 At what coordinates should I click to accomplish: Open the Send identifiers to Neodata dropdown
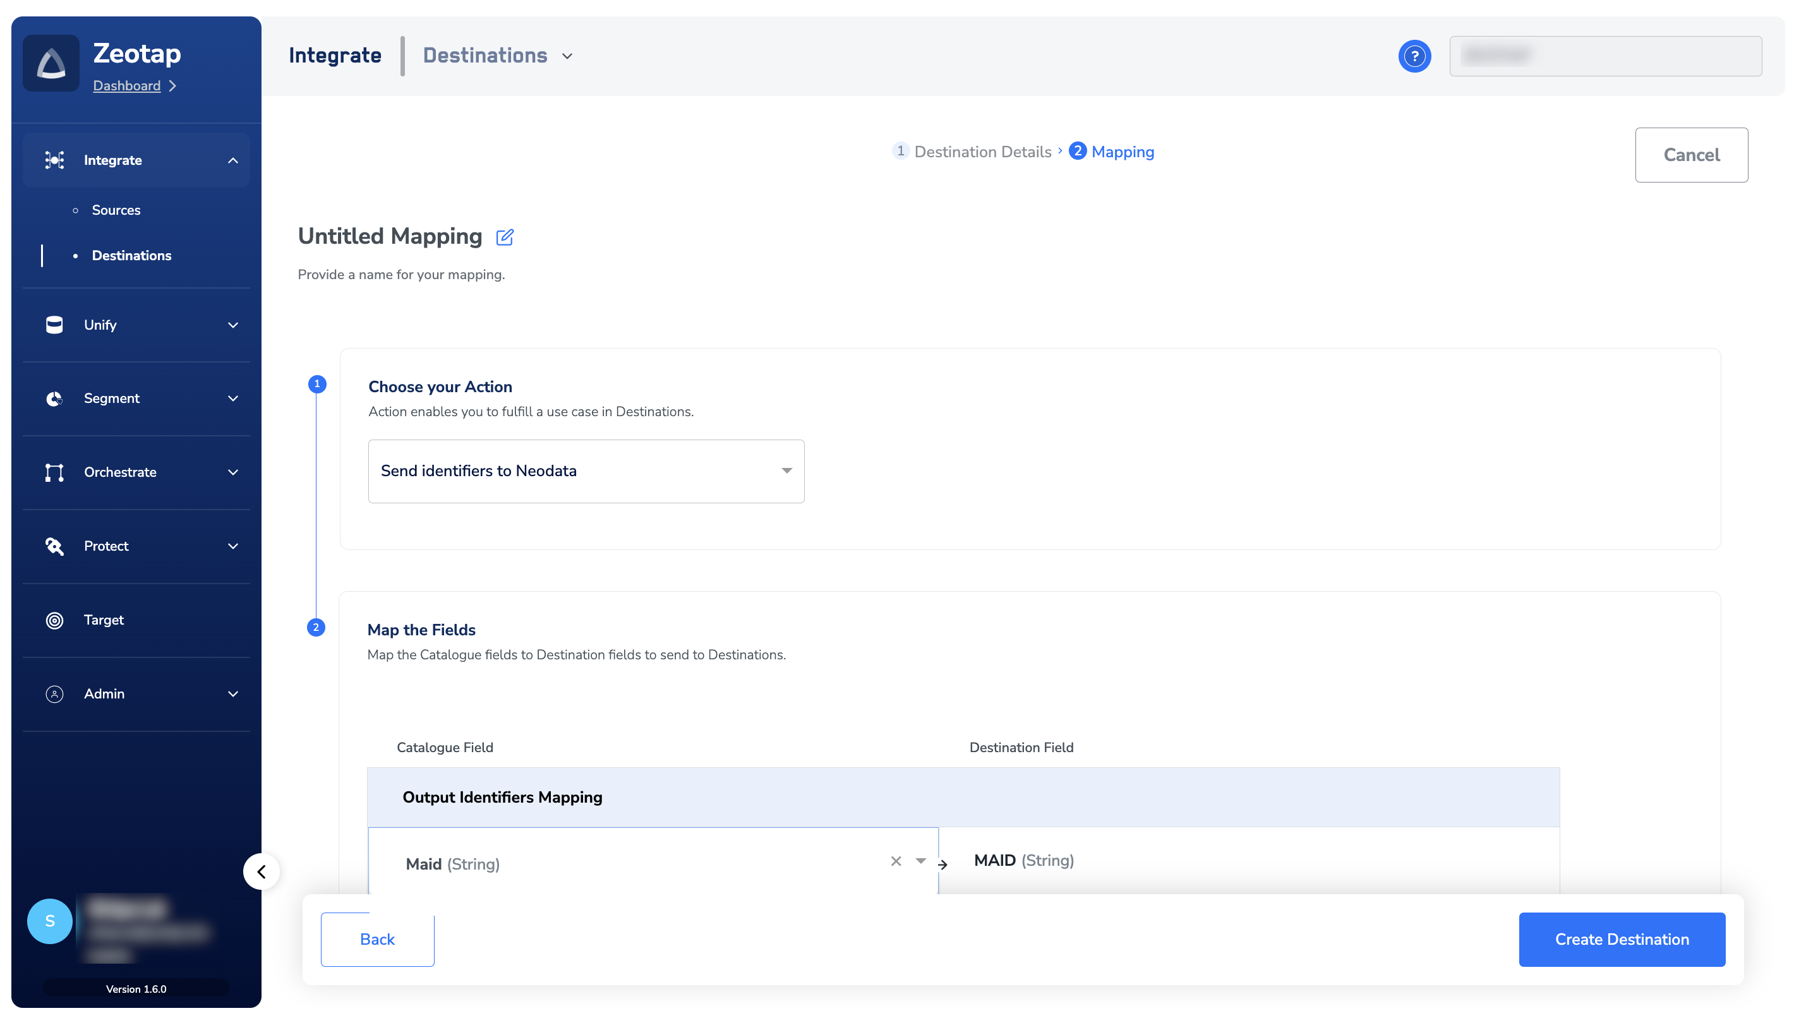586,471
